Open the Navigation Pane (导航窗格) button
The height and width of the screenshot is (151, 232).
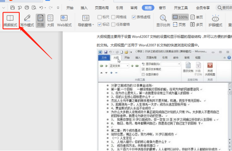point(86,21)
